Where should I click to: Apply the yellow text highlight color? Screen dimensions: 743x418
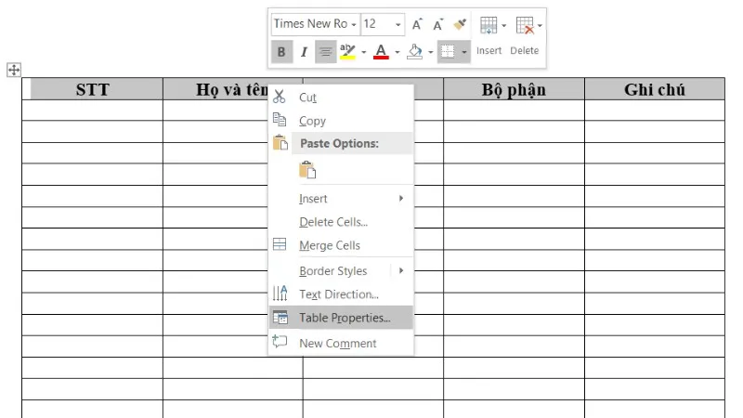(348, 52)
